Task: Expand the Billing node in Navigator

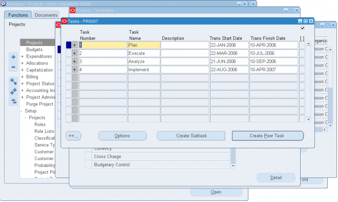Action: [x=22, y=77]
